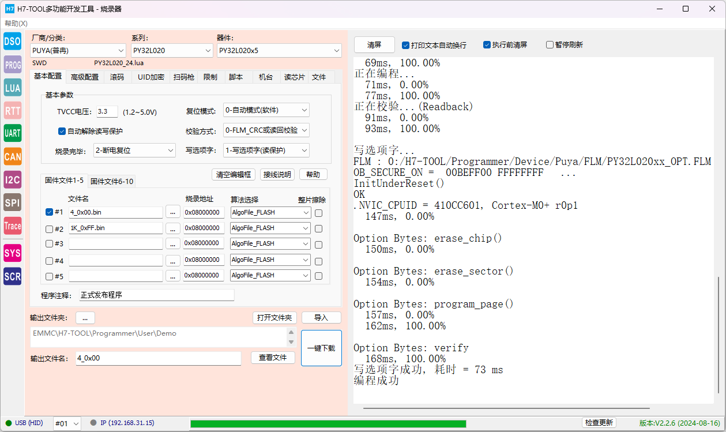The image size is (726, 432).
Task: Toggle 执行前清屏 checkbox
Action: point(487,45)
